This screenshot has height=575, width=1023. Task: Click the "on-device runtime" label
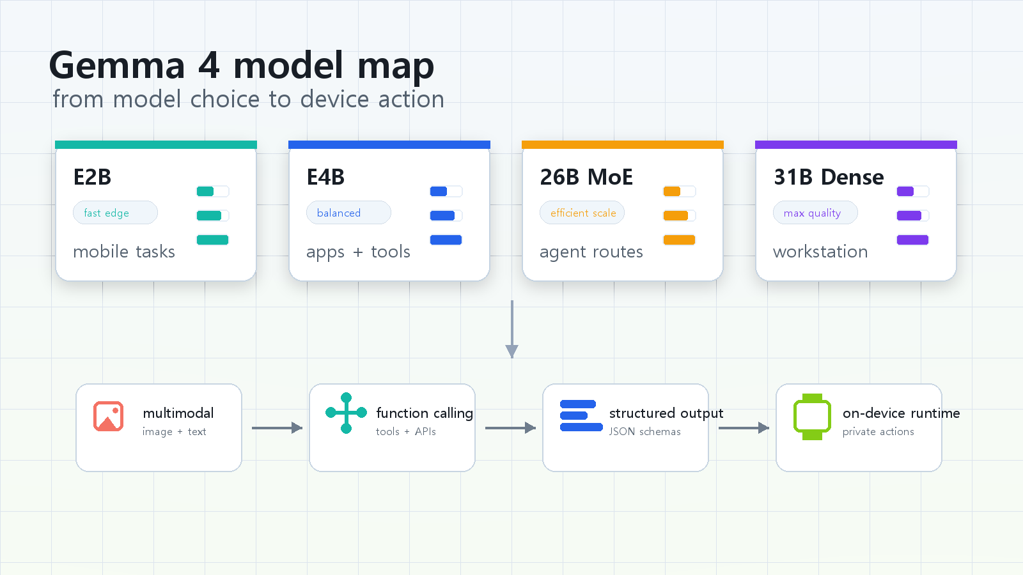(x=901, y=413)
